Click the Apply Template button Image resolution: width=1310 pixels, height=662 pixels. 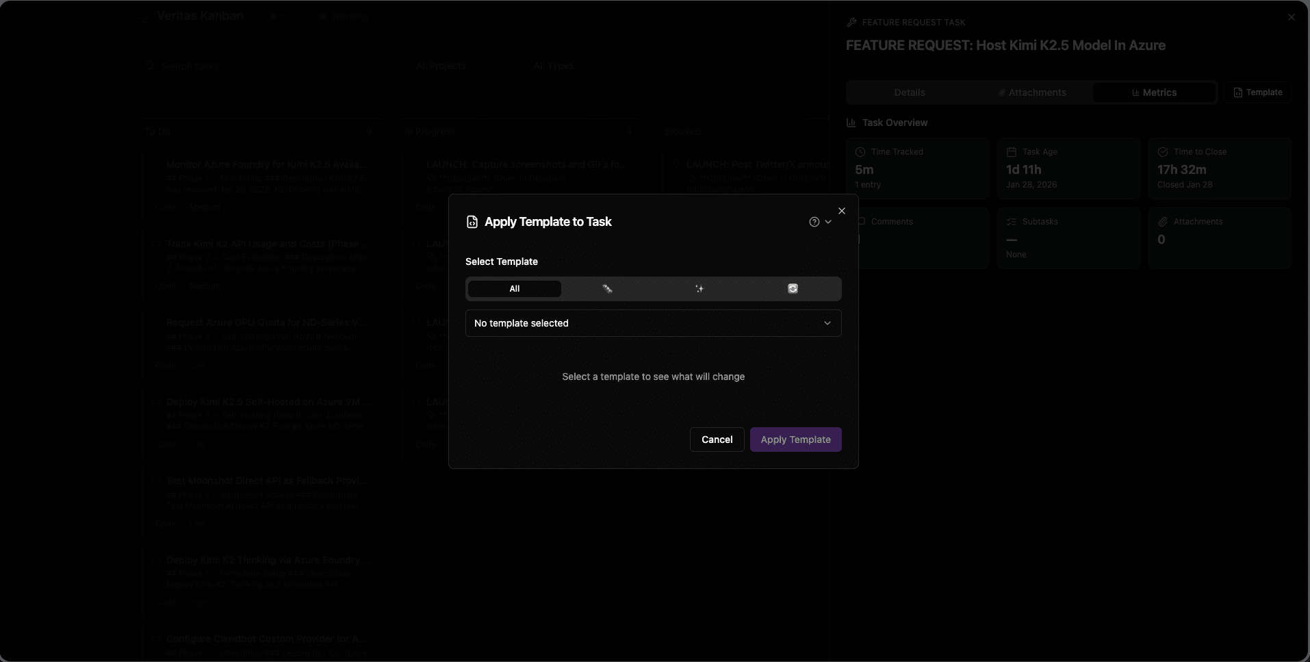coord(795,440)
